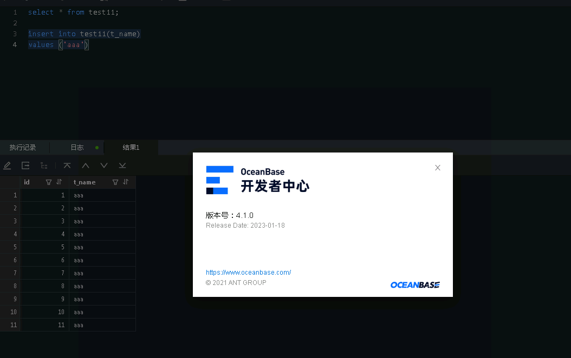Select id cell in row 4
This screenshot has height=358, width=571.
(x=44, y=234)
